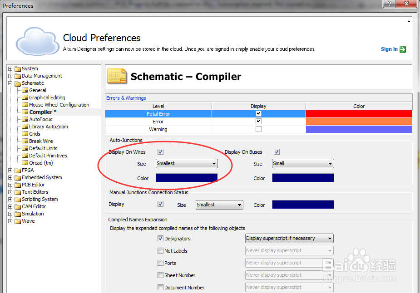Image resolution: width=420 pixels, height=293 pixels.
Task: Click the Default Primitives page icon
Action: point(25,156)
